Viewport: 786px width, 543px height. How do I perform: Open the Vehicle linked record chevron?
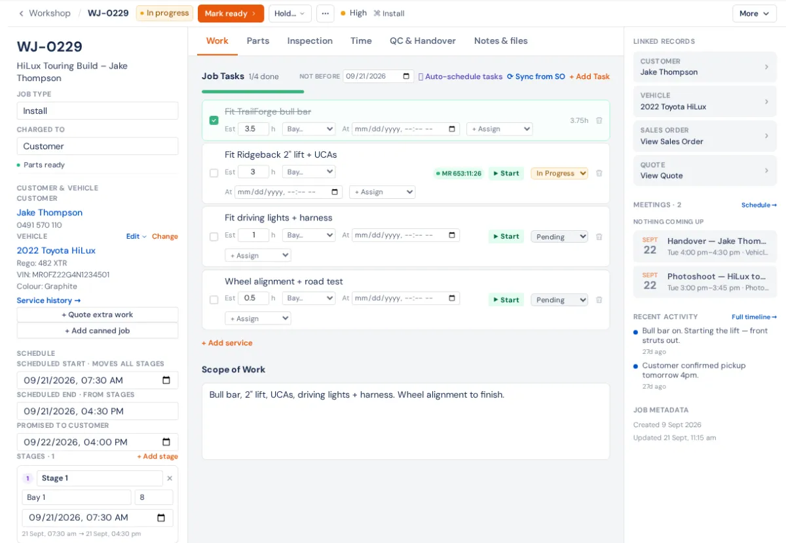[x=766, y=101]
